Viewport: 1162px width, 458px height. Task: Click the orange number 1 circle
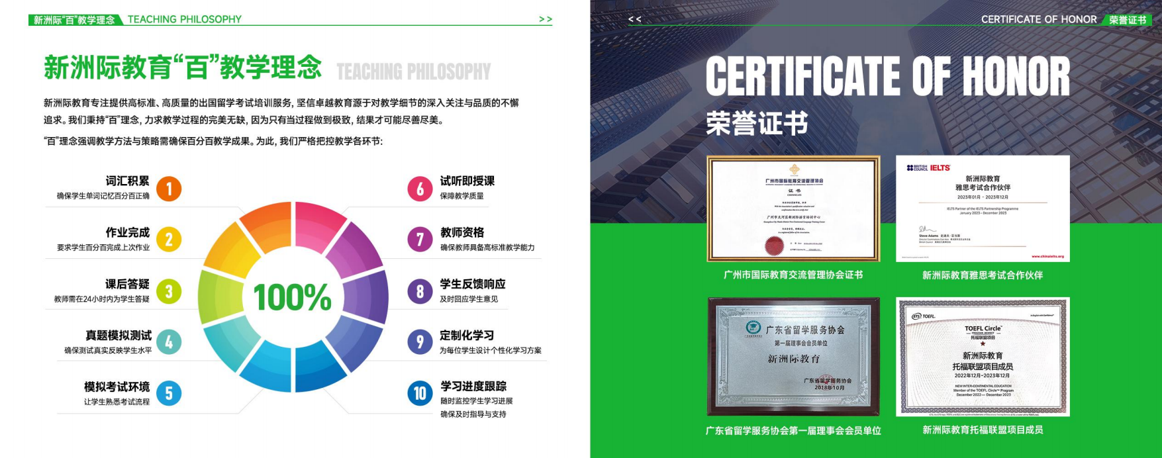coord(169,189)
